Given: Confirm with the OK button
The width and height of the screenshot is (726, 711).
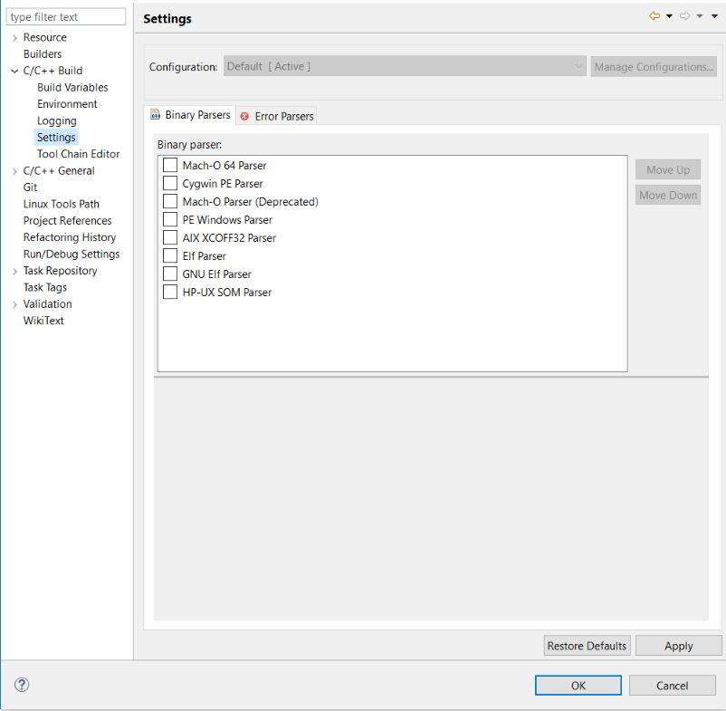Looking at the screenshot, I should [578, 685].
